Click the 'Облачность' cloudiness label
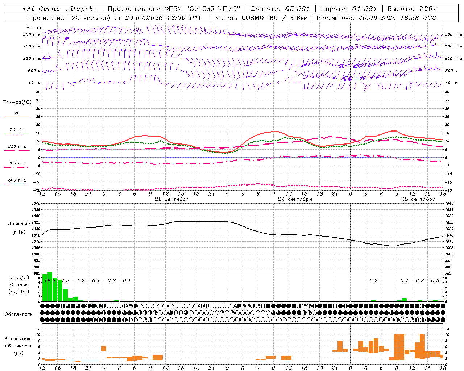 pos(18,314)
